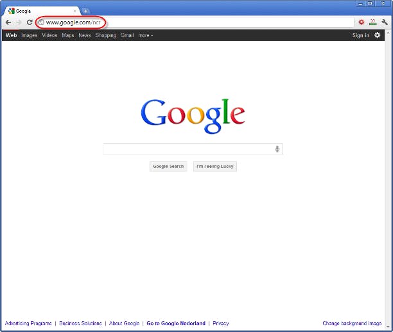Click the forward navigation arrow
Image resolution: width=393 pixels, height=332 pixels.
[x=19, y=22]
